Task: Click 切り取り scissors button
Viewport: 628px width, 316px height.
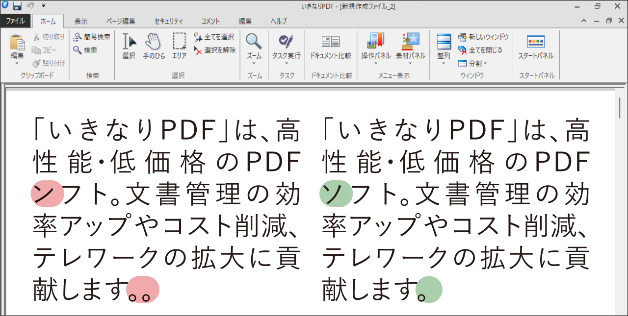Action: [x=49, y=37]
